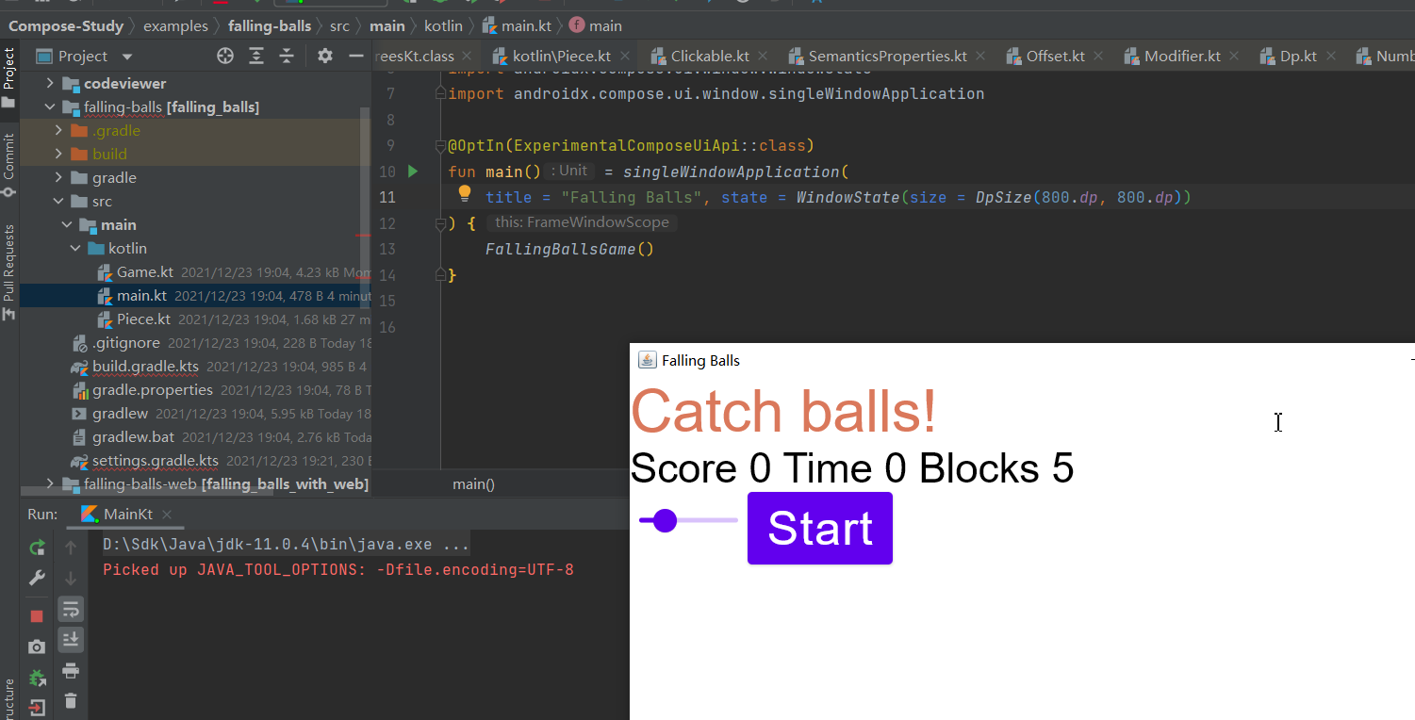
Task: Collapse the kotlin folder in project tree
Action: coord(76,248)
